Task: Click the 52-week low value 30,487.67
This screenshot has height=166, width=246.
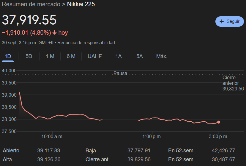Action: pyautogui.click(x=223, y=159)
